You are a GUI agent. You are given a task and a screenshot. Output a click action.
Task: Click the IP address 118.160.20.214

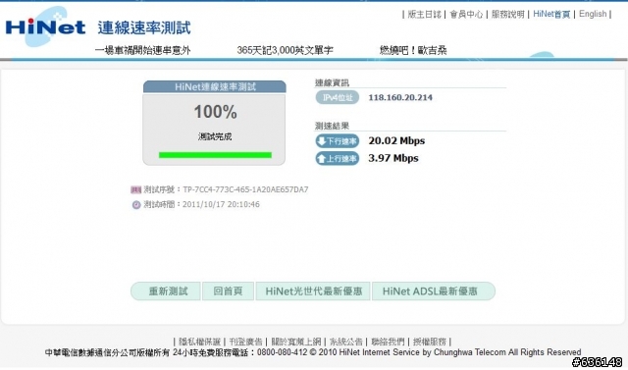click(400, 97)
